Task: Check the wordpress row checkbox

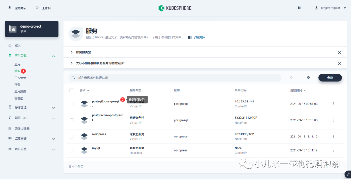Action: 71,137
